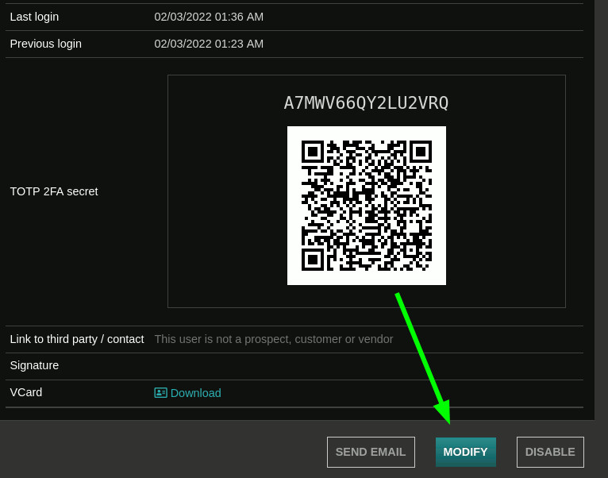Click the QR code top-right finder square
Image resolution: width=608 pixels, height=478 pixels.
(x=421, y=152)
